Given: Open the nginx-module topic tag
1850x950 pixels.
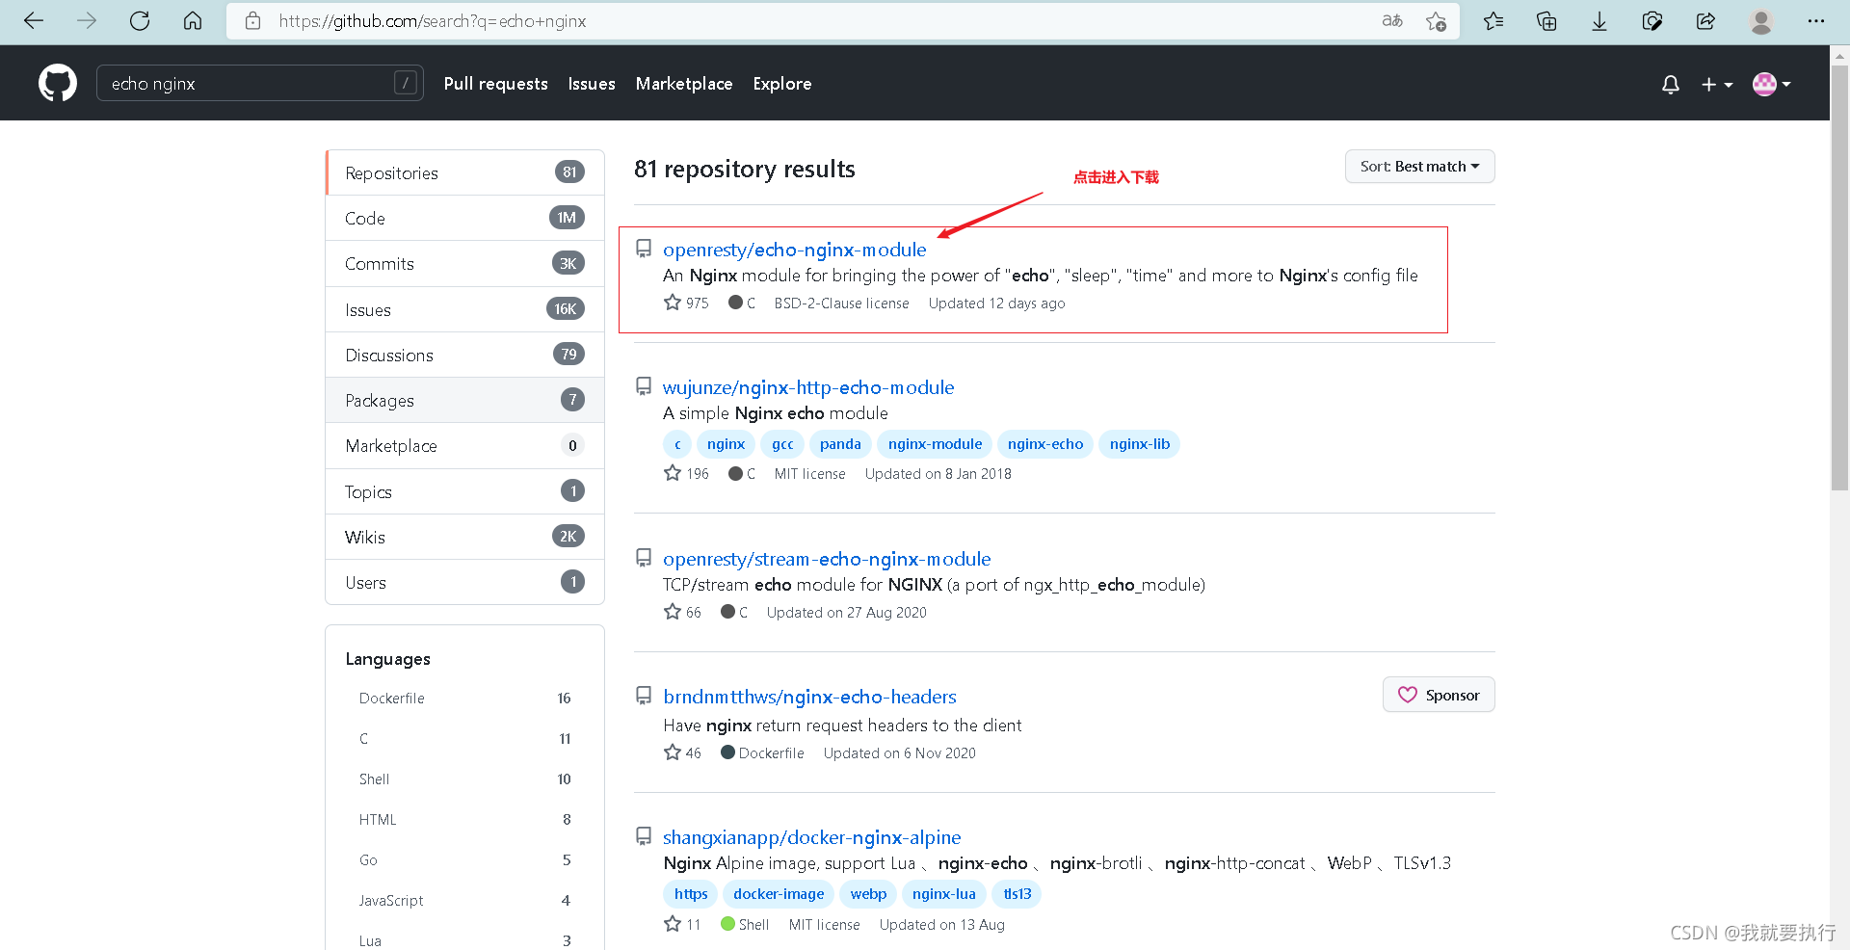Looking at the screenshot, I should [x=935, y=444].
